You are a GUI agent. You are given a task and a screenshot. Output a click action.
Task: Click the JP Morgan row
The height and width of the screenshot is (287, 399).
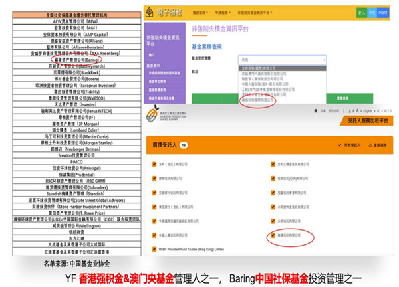(x=76, y=124)
